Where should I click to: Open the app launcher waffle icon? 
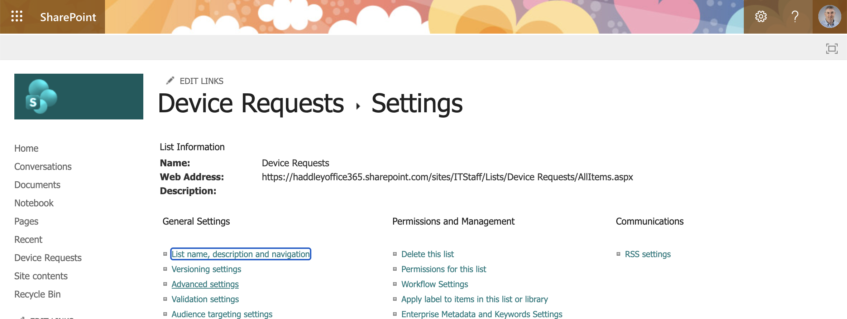tap(17, 16)
